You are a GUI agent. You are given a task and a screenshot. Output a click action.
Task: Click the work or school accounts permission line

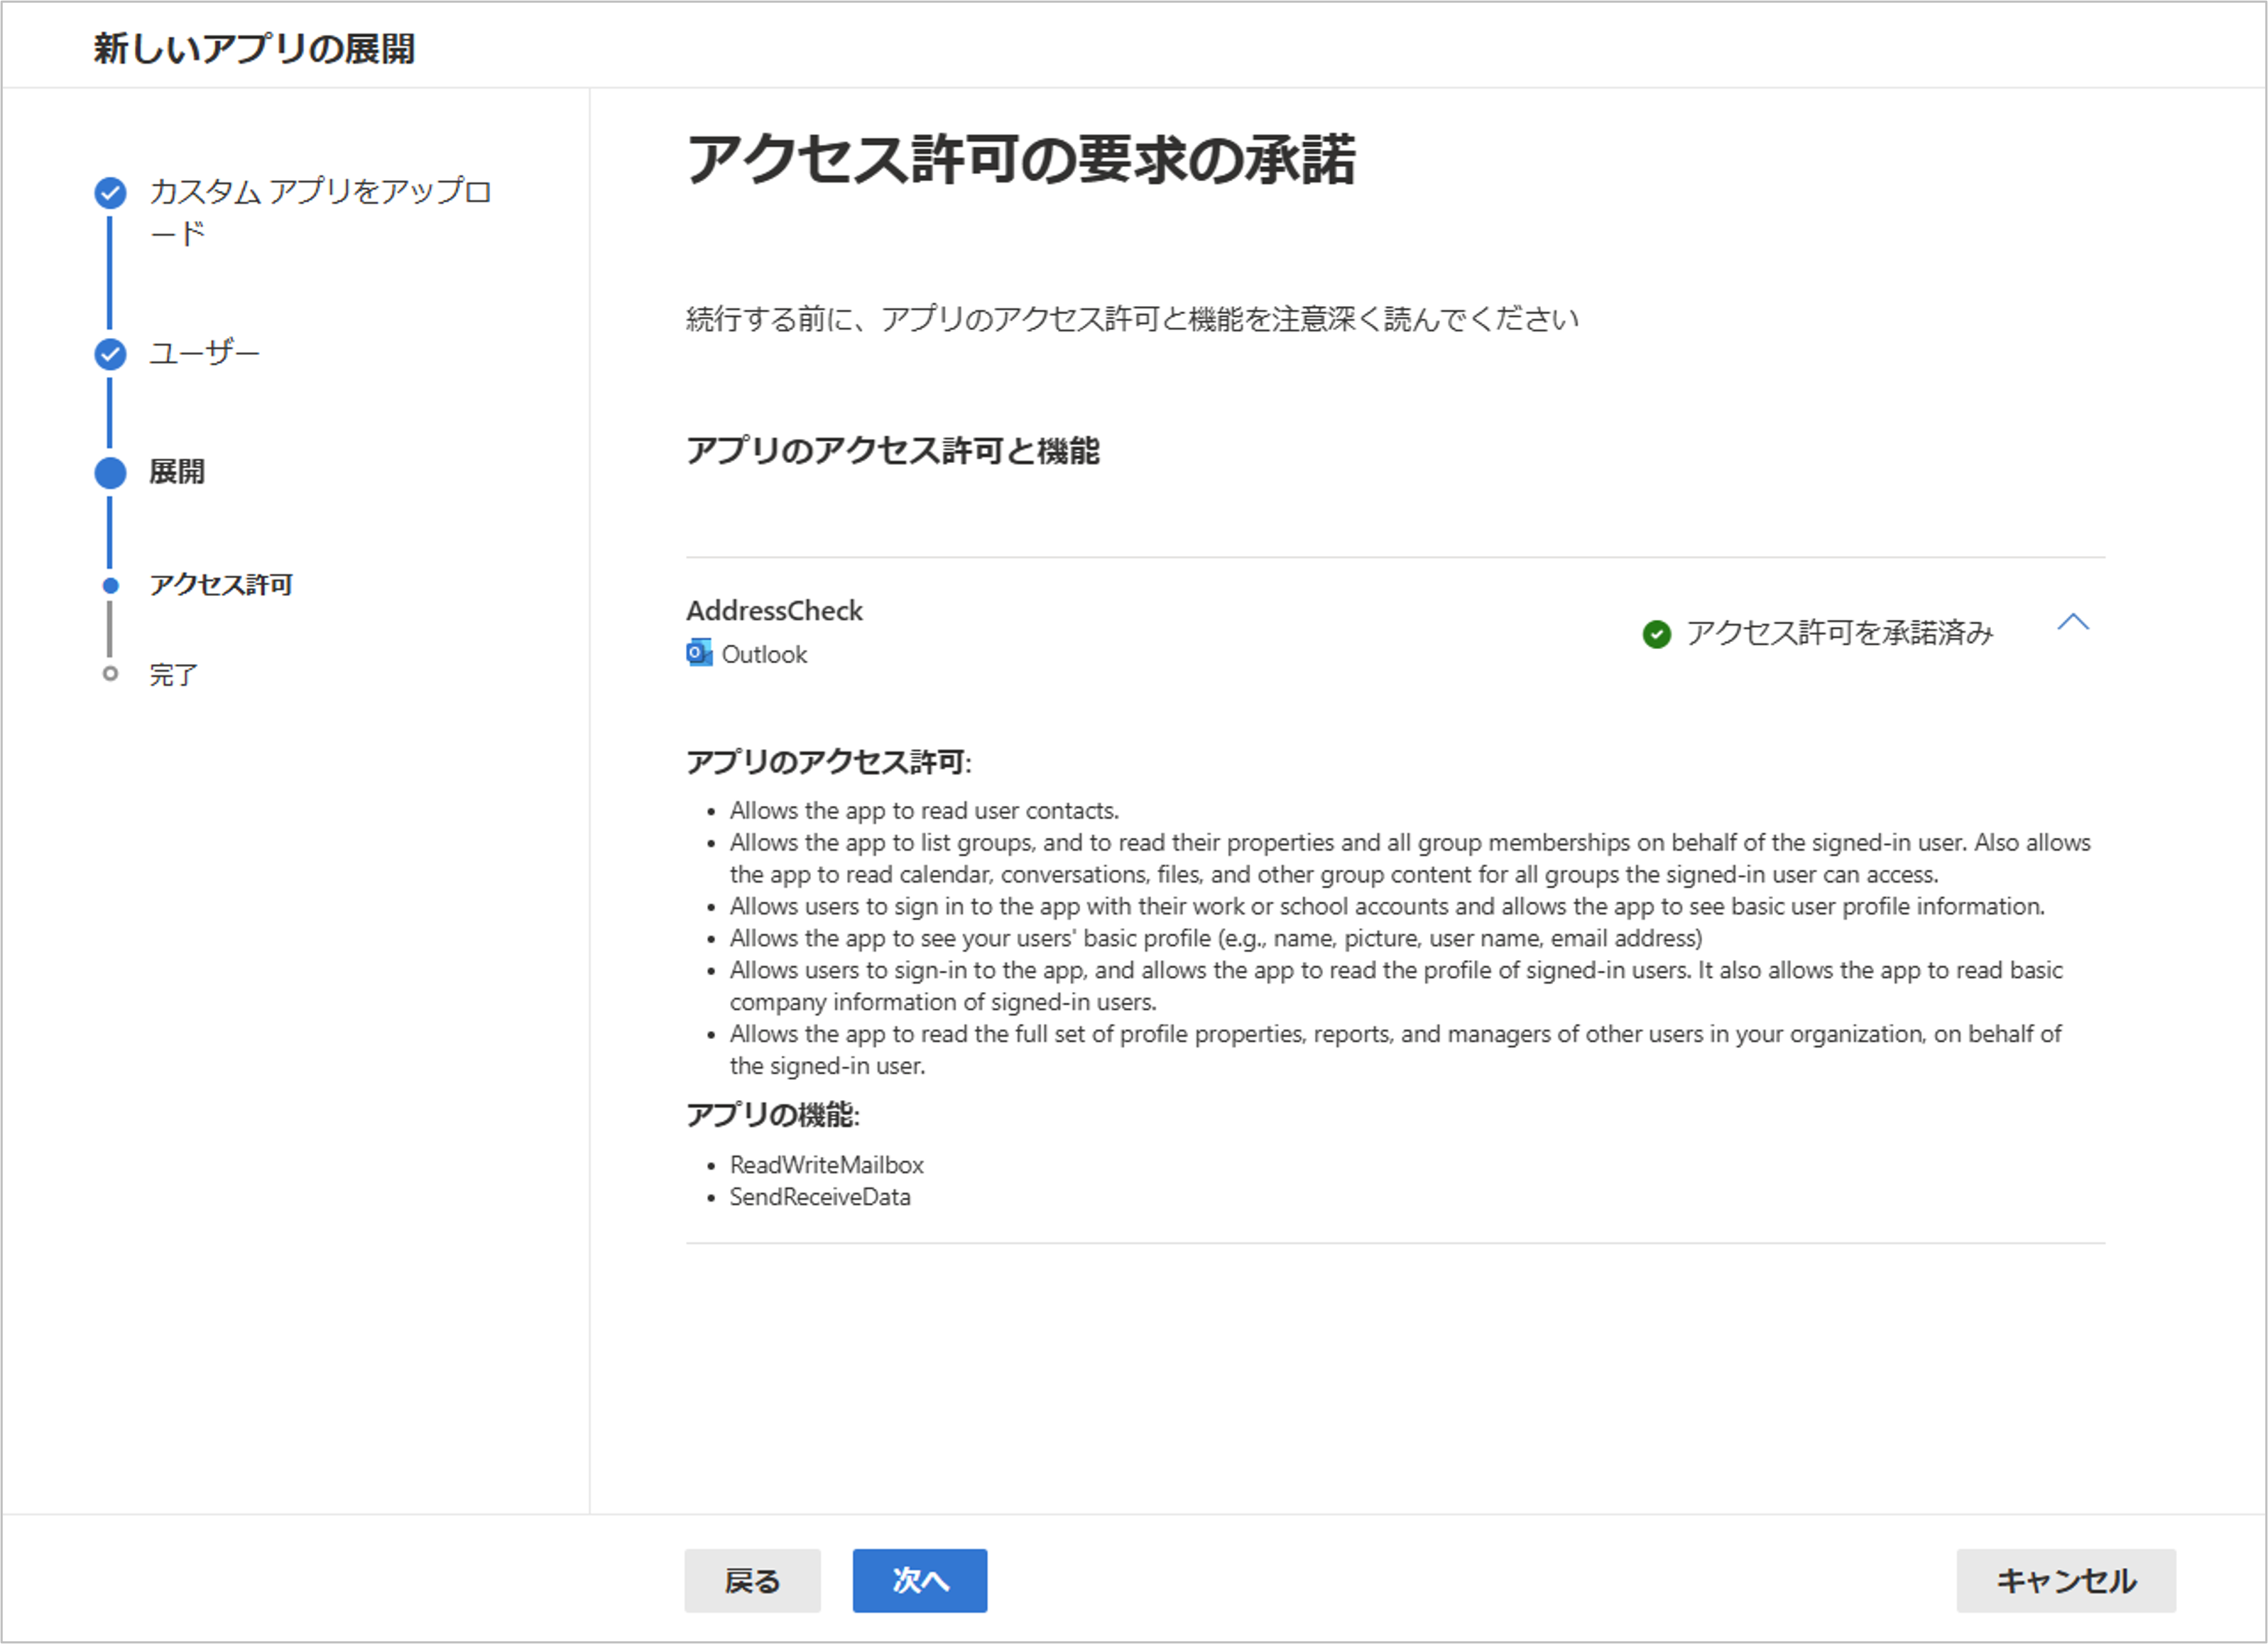coord(1387,906)
